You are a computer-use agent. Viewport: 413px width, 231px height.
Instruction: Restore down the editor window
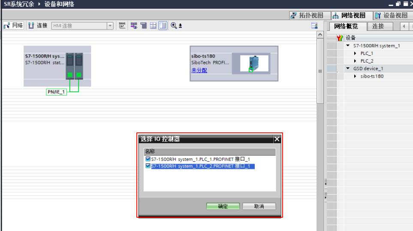398,4
